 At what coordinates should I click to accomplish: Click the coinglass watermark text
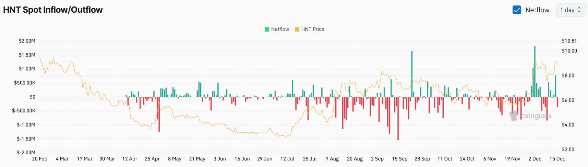point(536,116)
